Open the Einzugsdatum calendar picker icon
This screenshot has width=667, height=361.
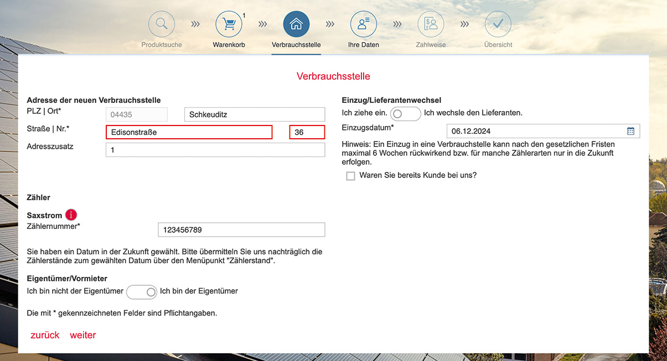tap(630, 131)
